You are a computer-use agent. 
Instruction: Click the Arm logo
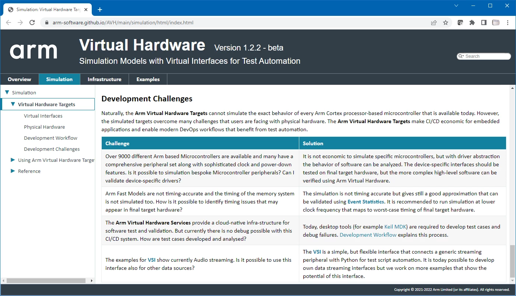(34, 51)
